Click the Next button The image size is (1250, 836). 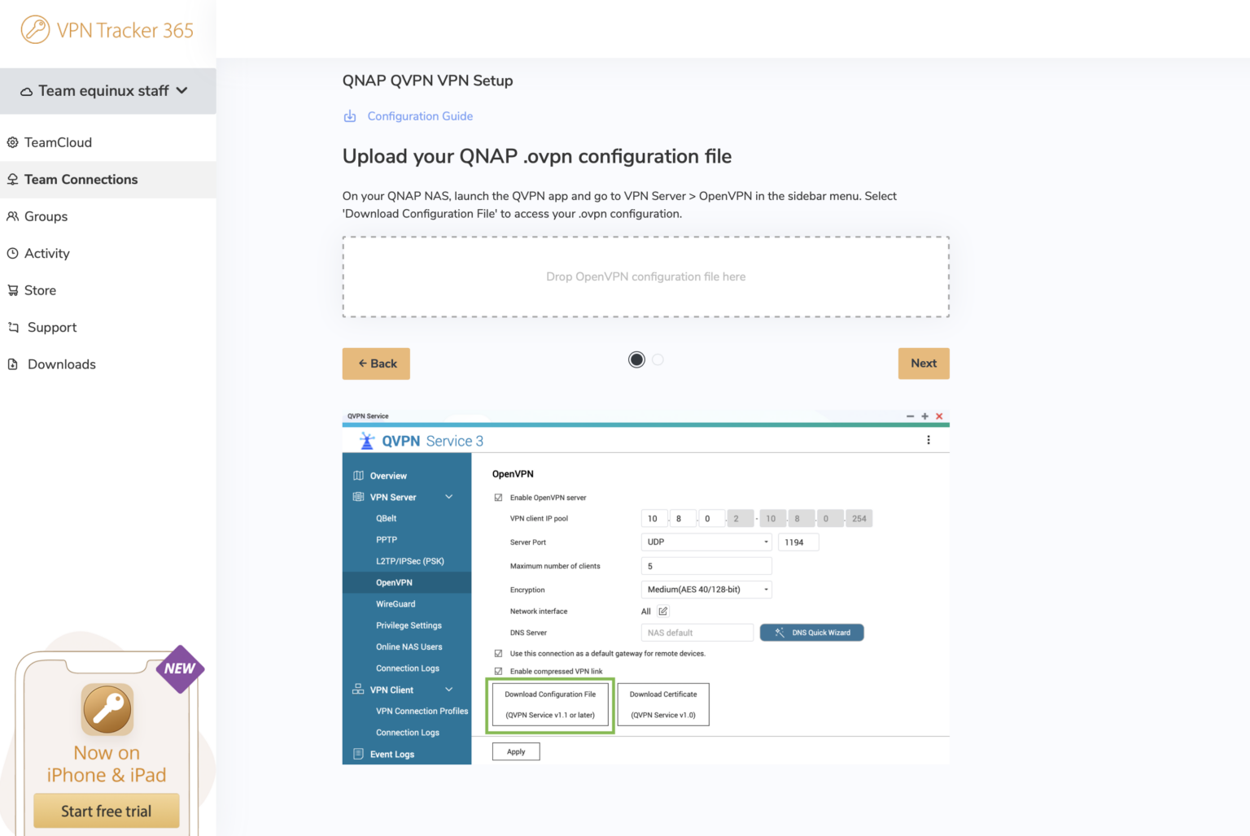point(924,364)
